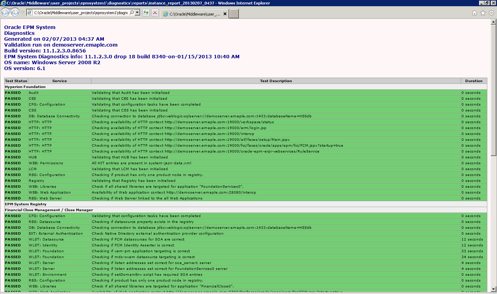Click the "Oracle EPM System" report title

30,27
